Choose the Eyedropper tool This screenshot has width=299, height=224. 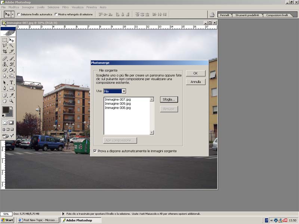point(12,95)
